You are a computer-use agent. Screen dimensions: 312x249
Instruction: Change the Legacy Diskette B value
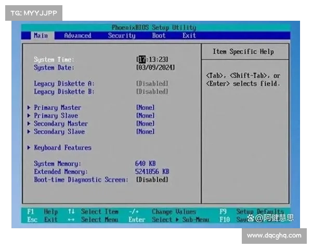click(x=152, y=92)
